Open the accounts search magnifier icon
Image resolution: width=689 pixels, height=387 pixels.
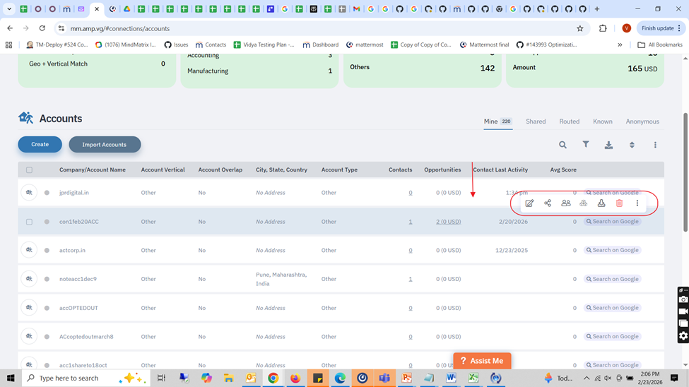563,145
